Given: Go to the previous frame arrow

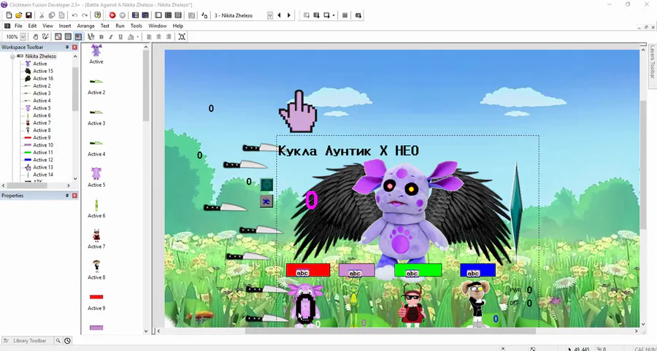Looking at the screenshot, I should tap(279, 15).
